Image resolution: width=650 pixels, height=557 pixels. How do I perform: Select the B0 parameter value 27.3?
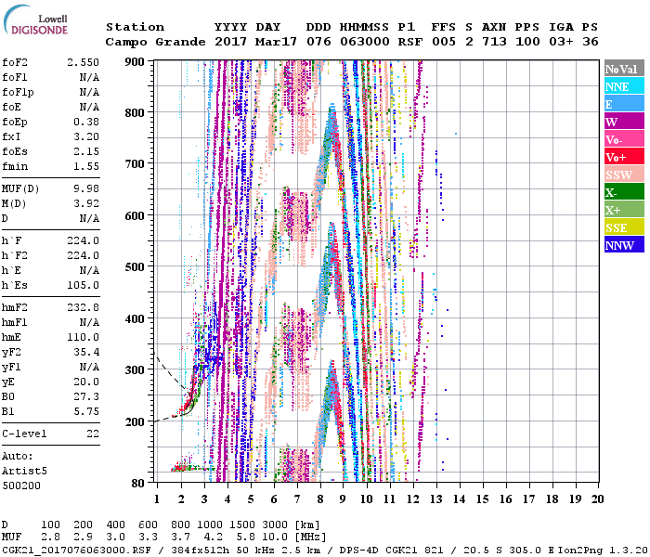(85, 396)
